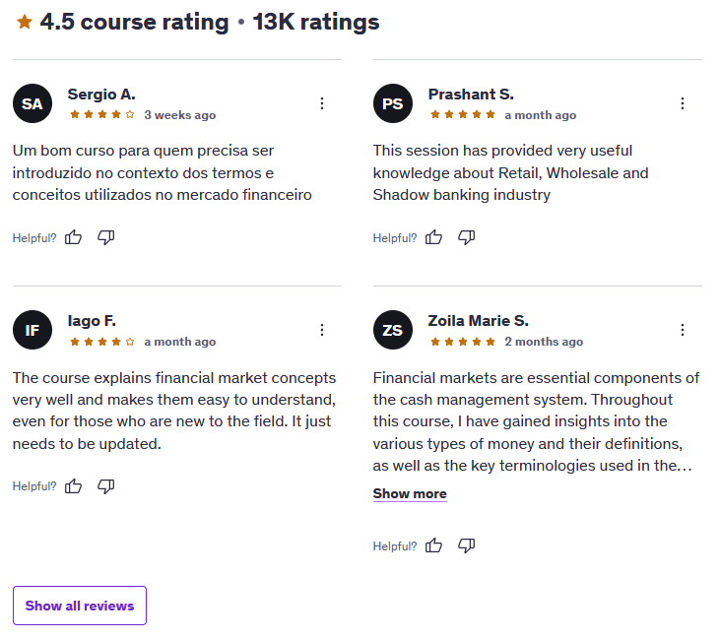Click the IF avatar circle
719x640 pixels.
coord(33,330)
